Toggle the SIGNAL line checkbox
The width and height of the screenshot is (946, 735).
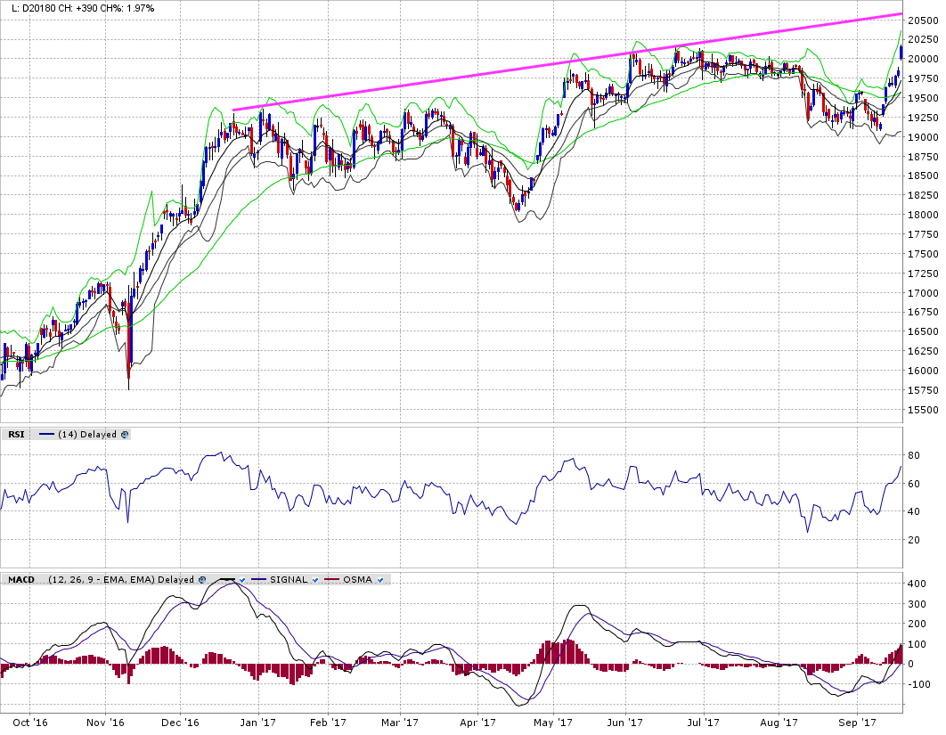[x=315, y=580]
